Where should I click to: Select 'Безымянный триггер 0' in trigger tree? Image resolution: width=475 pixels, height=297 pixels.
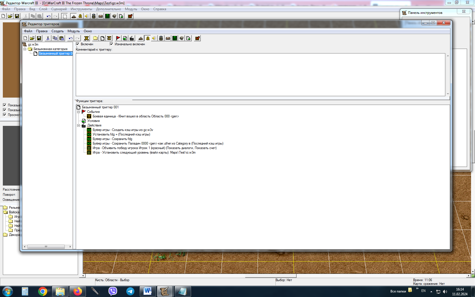55,53
